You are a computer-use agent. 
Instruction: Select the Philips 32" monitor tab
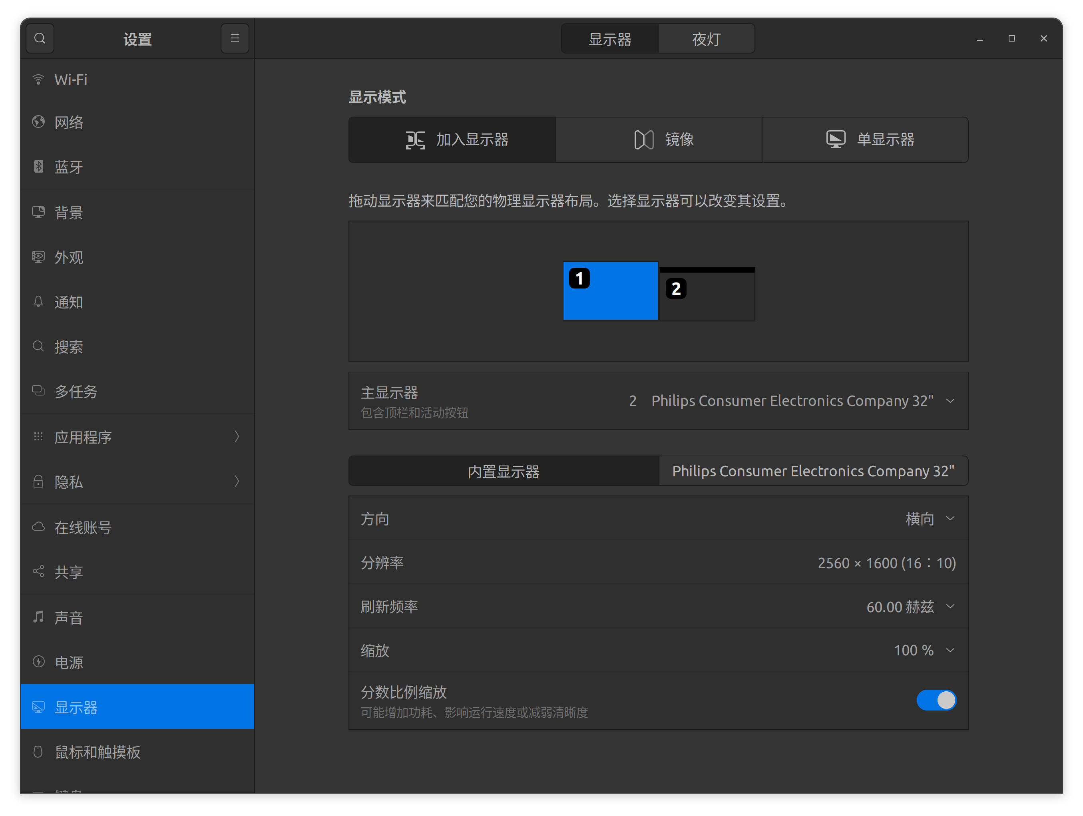pyautogui.click(x=813, y=471)
